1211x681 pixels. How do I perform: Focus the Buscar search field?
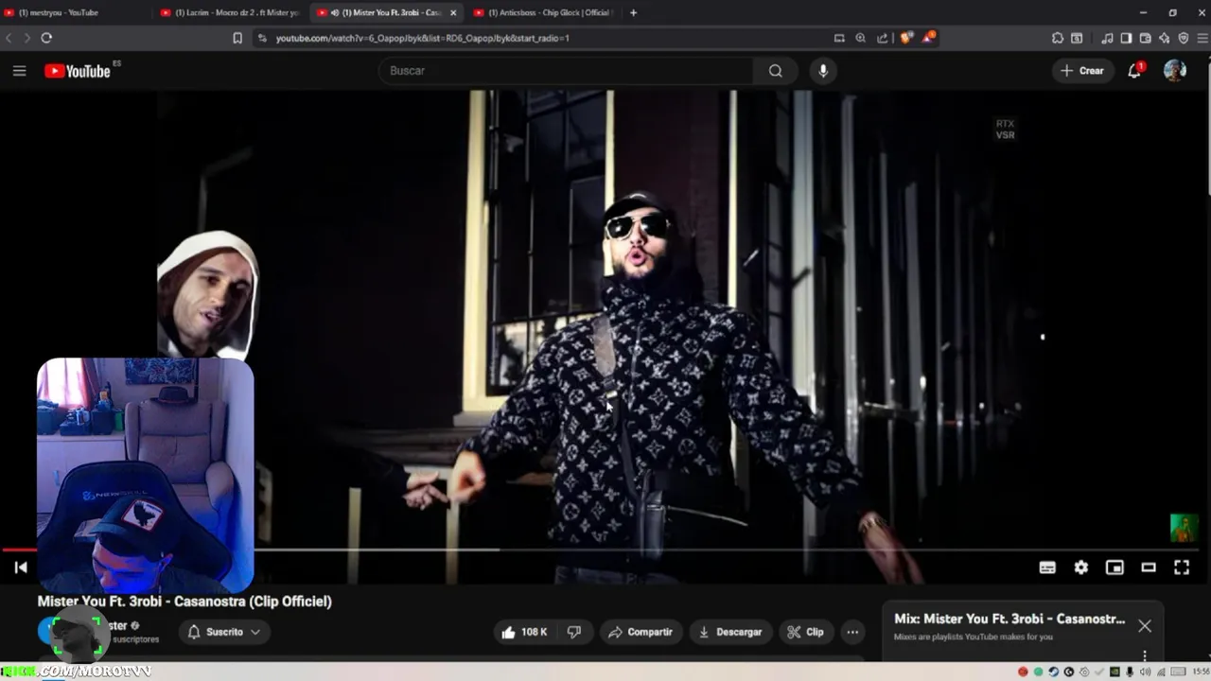pos(568,71)
